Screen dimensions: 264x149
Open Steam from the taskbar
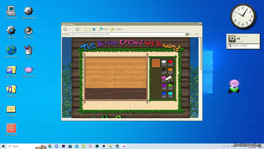point(117,146)
